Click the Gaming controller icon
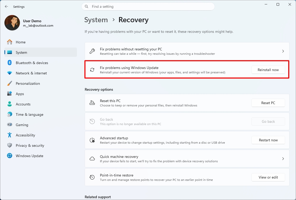The width and height of the screenshot is (296, 200). pyautogui.click(x=10, y=125)
